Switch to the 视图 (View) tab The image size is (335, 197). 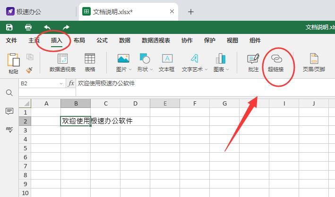point(232,41)
